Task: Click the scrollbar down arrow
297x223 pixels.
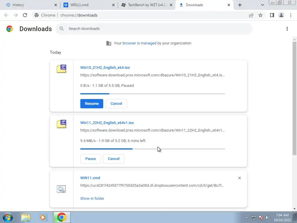Action: click(294, 209)
